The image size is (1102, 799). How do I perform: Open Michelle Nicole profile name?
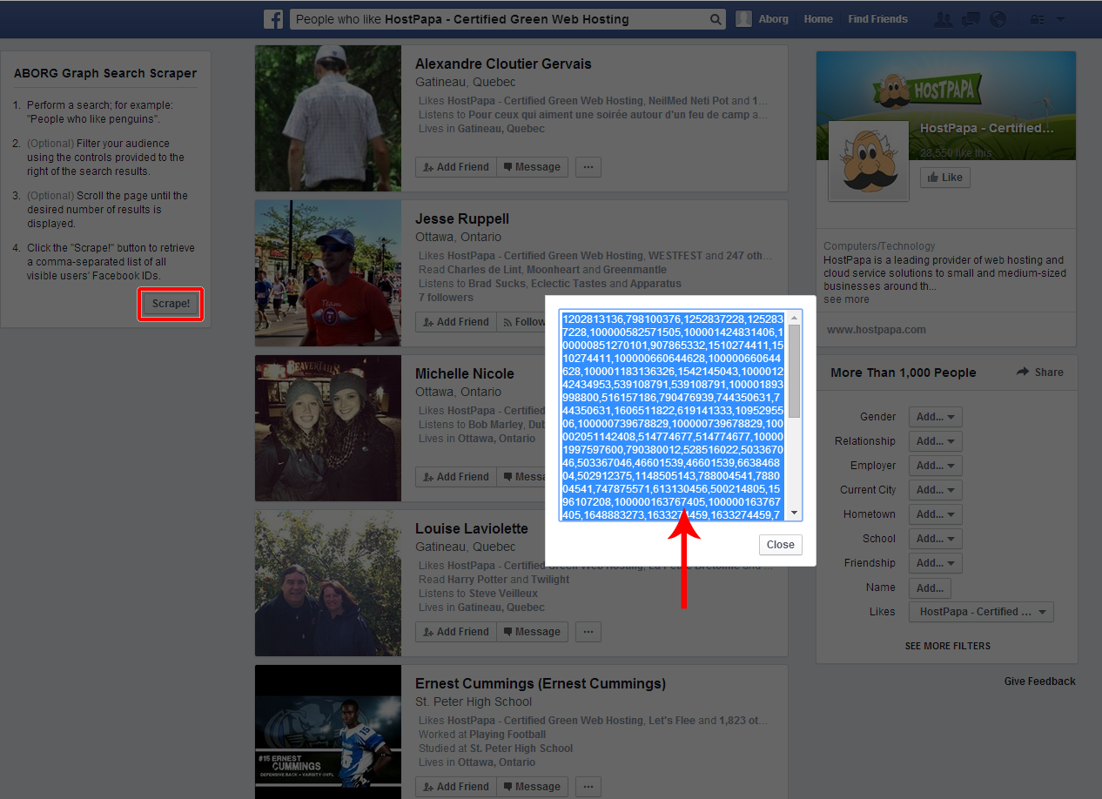point(465,374)
